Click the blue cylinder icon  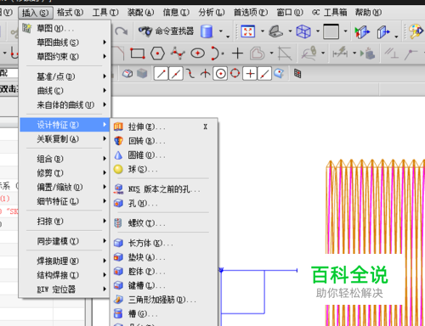207,31
